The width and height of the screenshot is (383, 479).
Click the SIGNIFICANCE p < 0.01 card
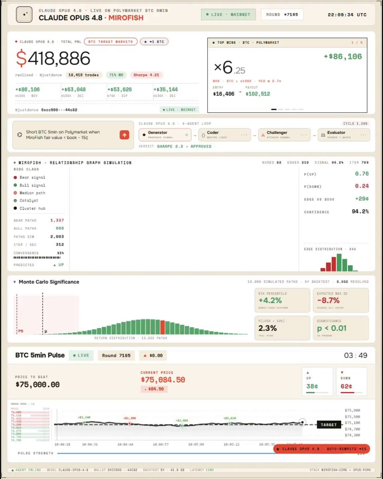pos(341,328)
